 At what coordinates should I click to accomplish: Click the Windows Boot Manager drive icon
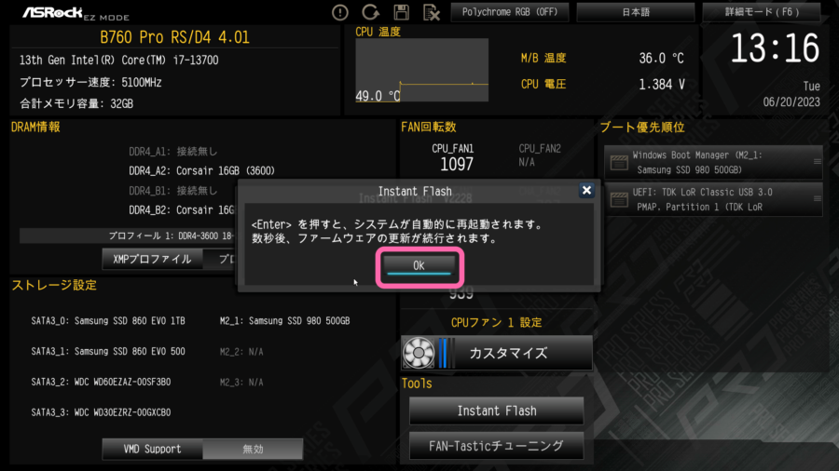[x=619, y=162]
